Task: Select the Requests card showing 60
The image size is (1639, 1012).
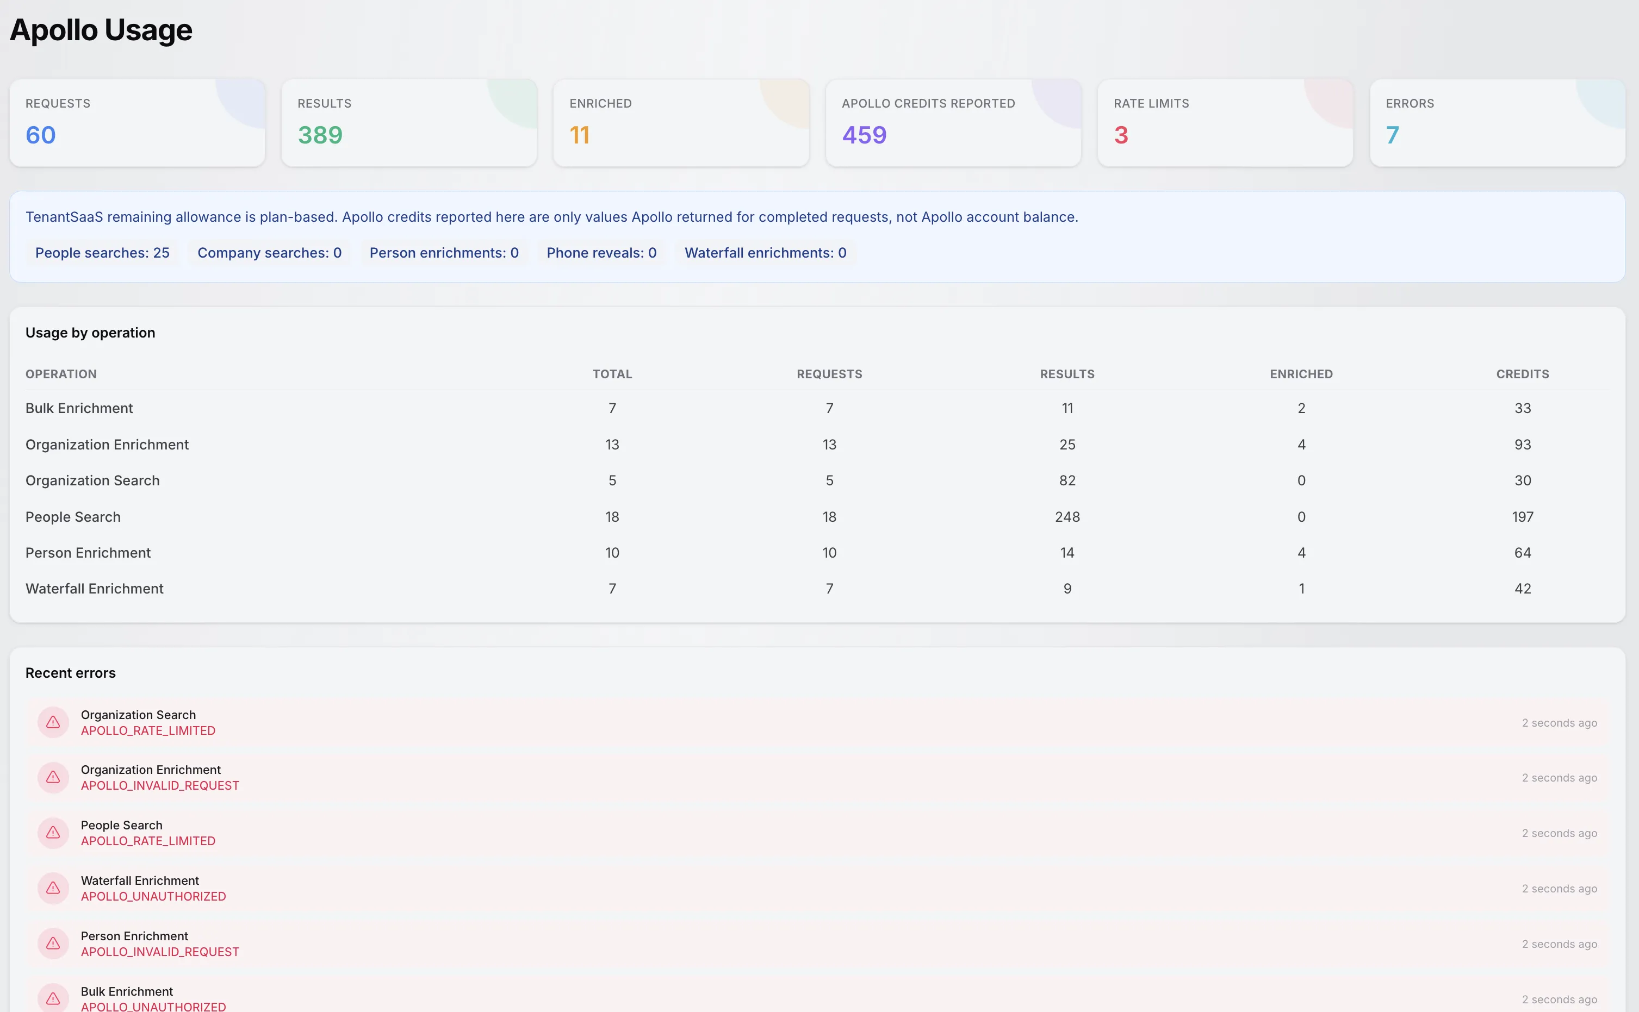Action: (137, 123)
